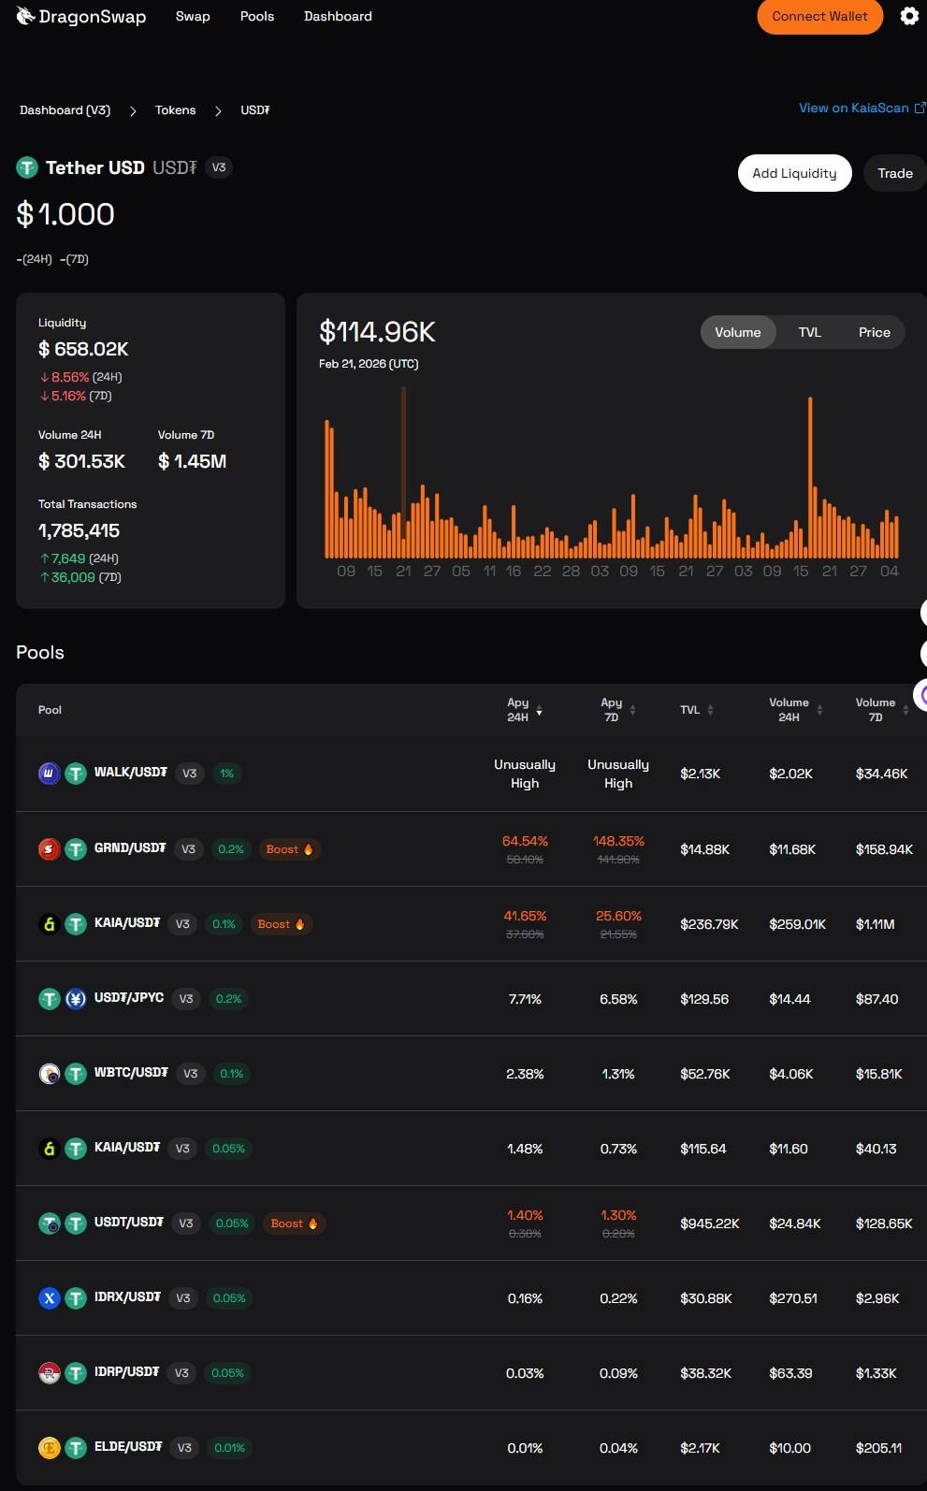This screenshot has width=927, height=1491.
Task: Open the WBTC/USD₮ pool row
Action: pos(471,1074)
